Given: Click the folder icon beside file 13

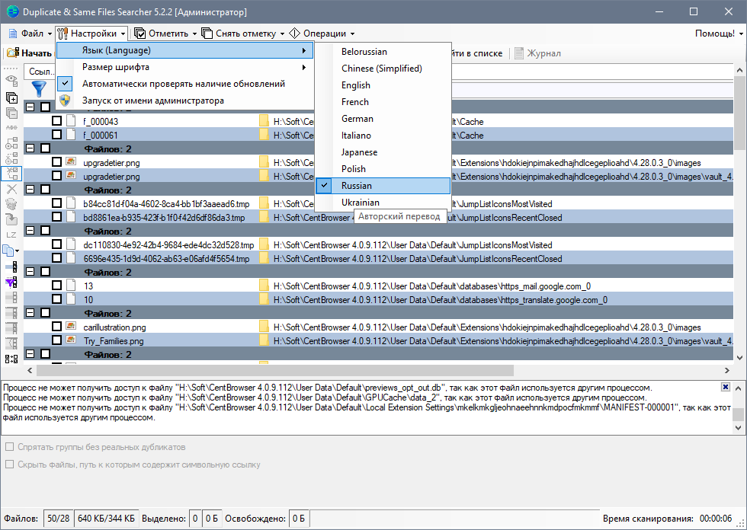Looking at the screenshot, I should click(x=264, y=286).
